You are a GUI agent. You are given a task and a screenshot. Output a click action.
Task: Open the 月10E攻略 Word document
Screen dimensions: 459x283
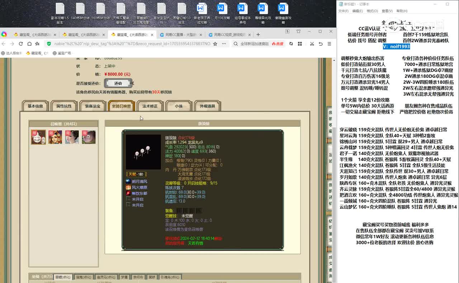(222, 11)
